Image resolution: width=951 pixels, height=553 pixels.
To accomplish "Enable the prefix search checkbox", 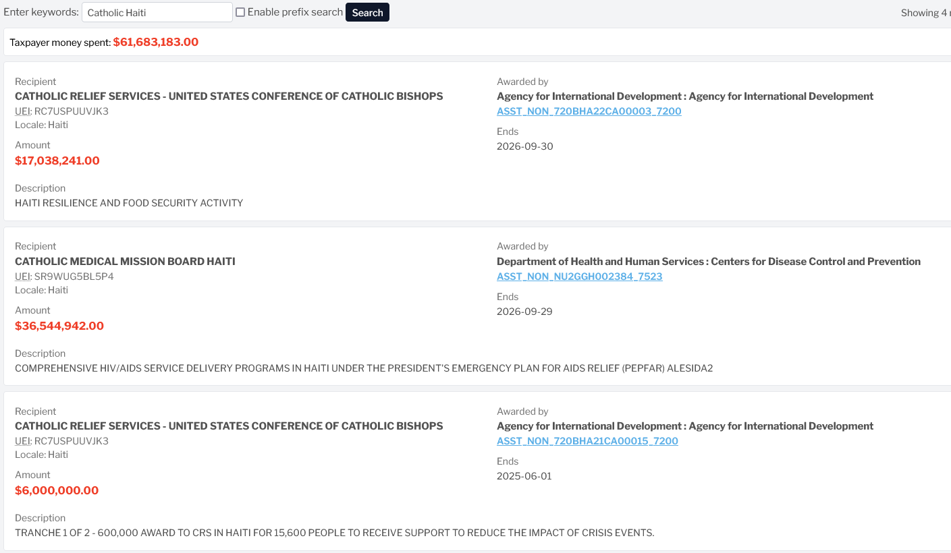I will point(240,12).
